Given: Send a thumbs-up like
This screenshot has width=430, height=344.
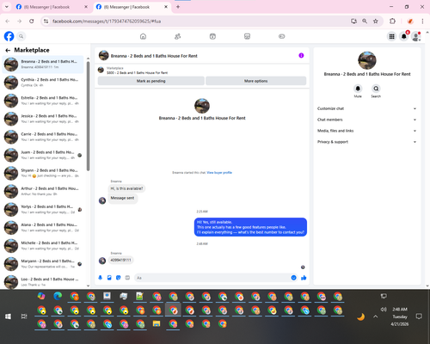Looking at the screenshot, I should click(304, 278).
